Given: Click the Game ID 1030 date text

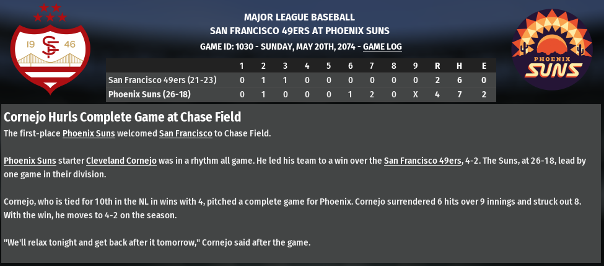Looking at the screenshot, I should pos(279,47).
